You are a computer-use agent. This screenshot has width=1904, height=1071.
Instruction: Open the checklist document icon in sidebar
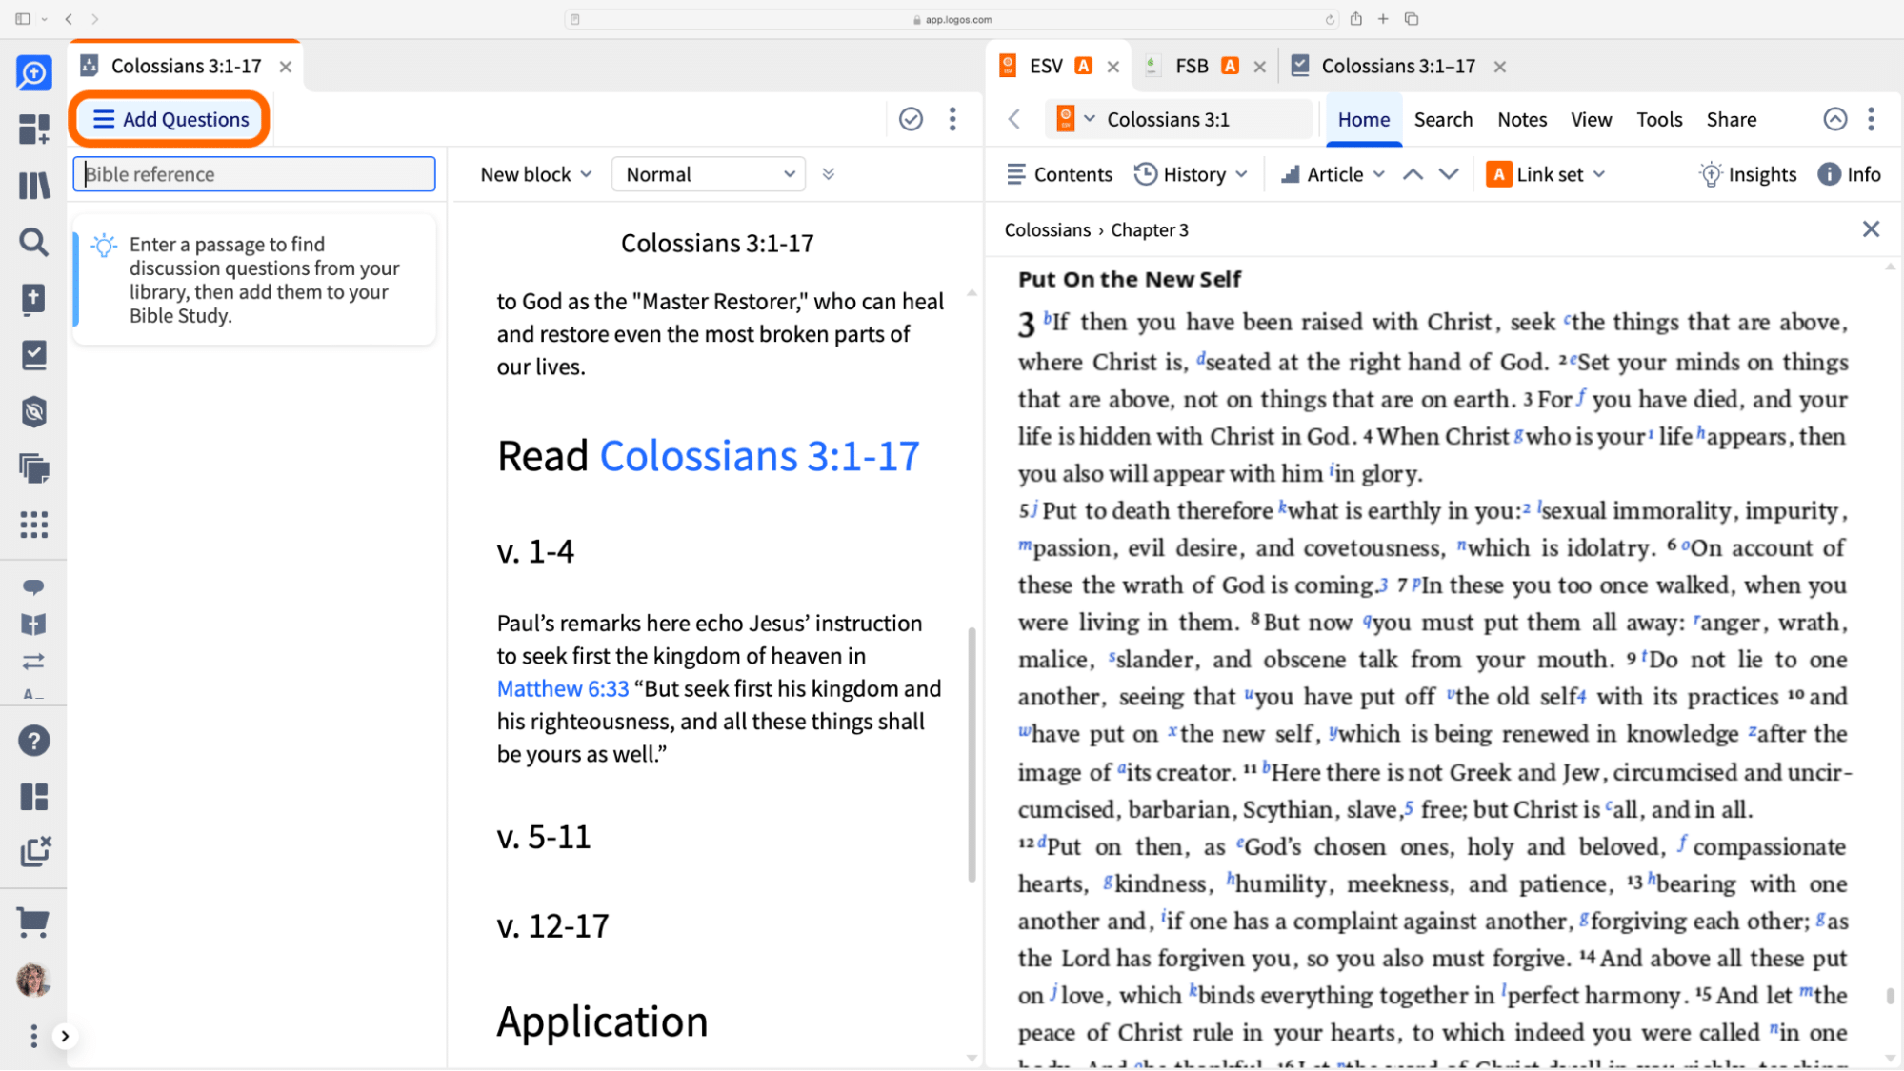click(33, 355)
